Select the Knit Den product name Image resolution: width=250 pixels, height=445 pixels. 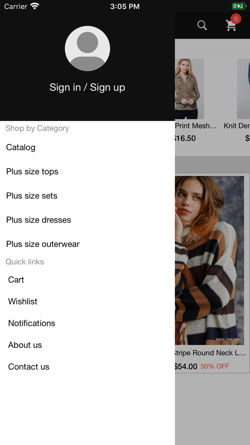click(x=236, y=126)
